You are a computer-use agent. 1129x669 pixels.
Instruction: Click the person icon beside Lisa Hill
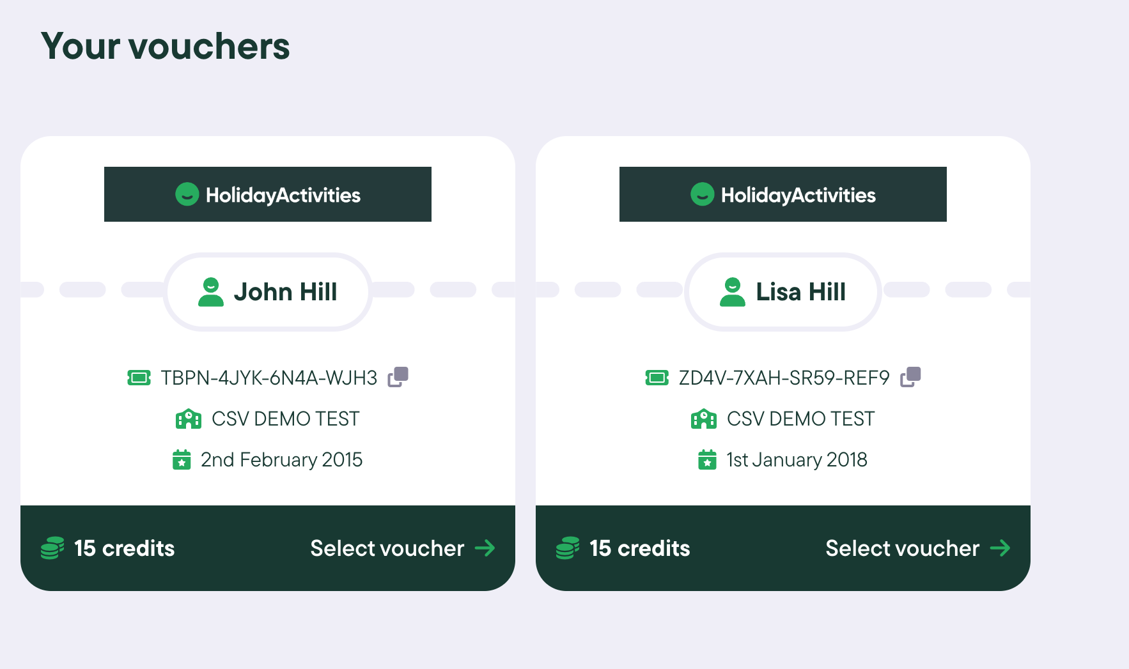(x=732, y=292)
